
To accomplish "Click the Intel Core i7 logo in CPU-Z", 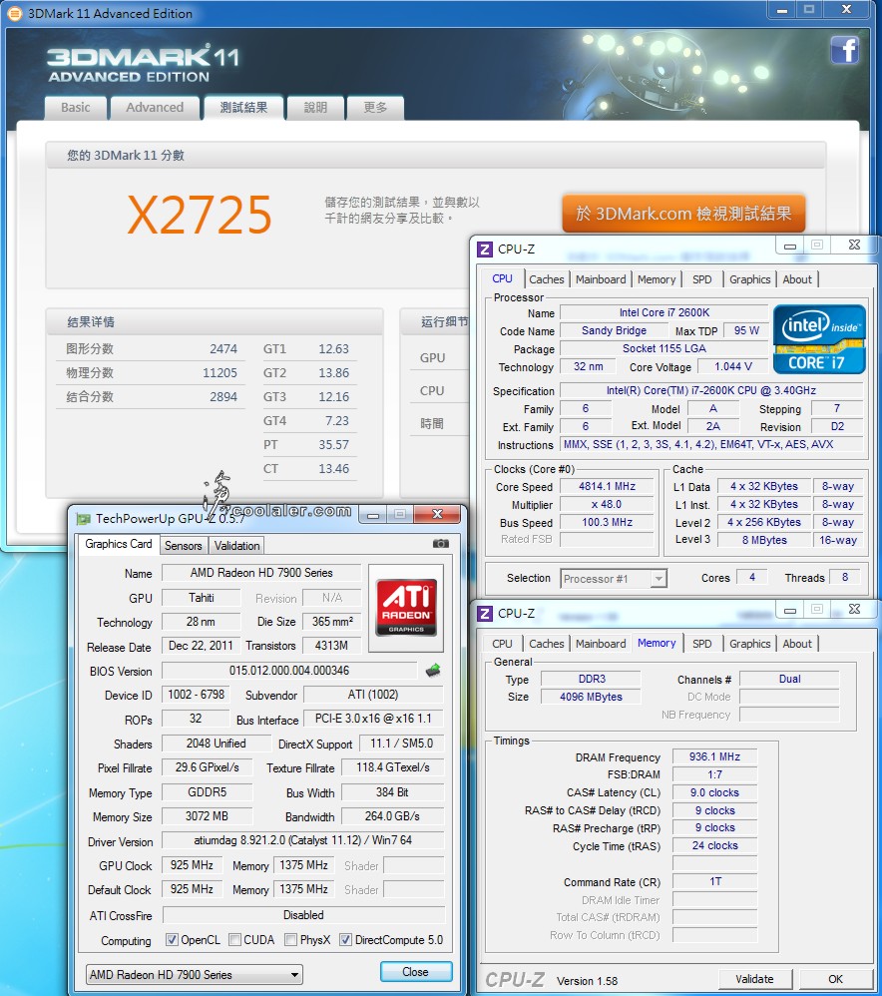I will click(x=819, y=339).
